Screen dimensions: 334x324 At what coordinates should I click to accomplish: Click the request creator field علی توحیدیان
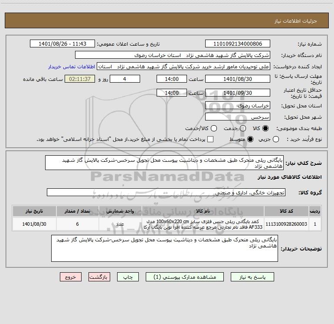pyautogui.click(x=183, y=67)
